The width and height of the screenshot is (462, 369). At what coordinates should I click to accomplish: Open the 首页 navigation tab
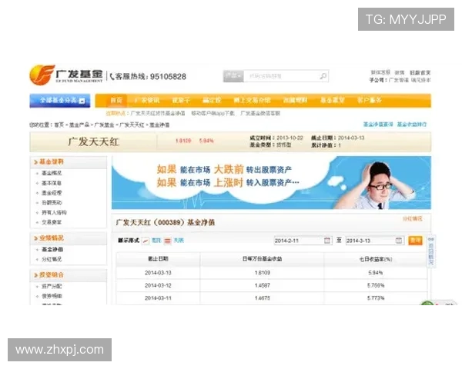116,101
